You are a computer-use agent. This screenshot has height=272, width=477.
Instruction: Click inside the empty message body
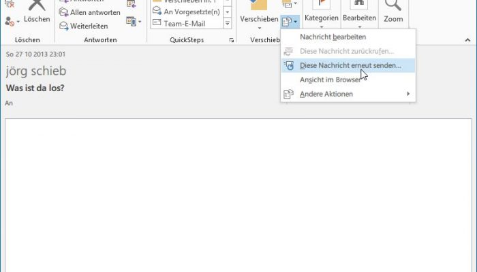pos(238,195)
